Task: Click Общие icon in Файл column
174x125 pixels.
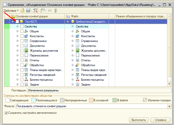Action: click(x=77, y=31)
